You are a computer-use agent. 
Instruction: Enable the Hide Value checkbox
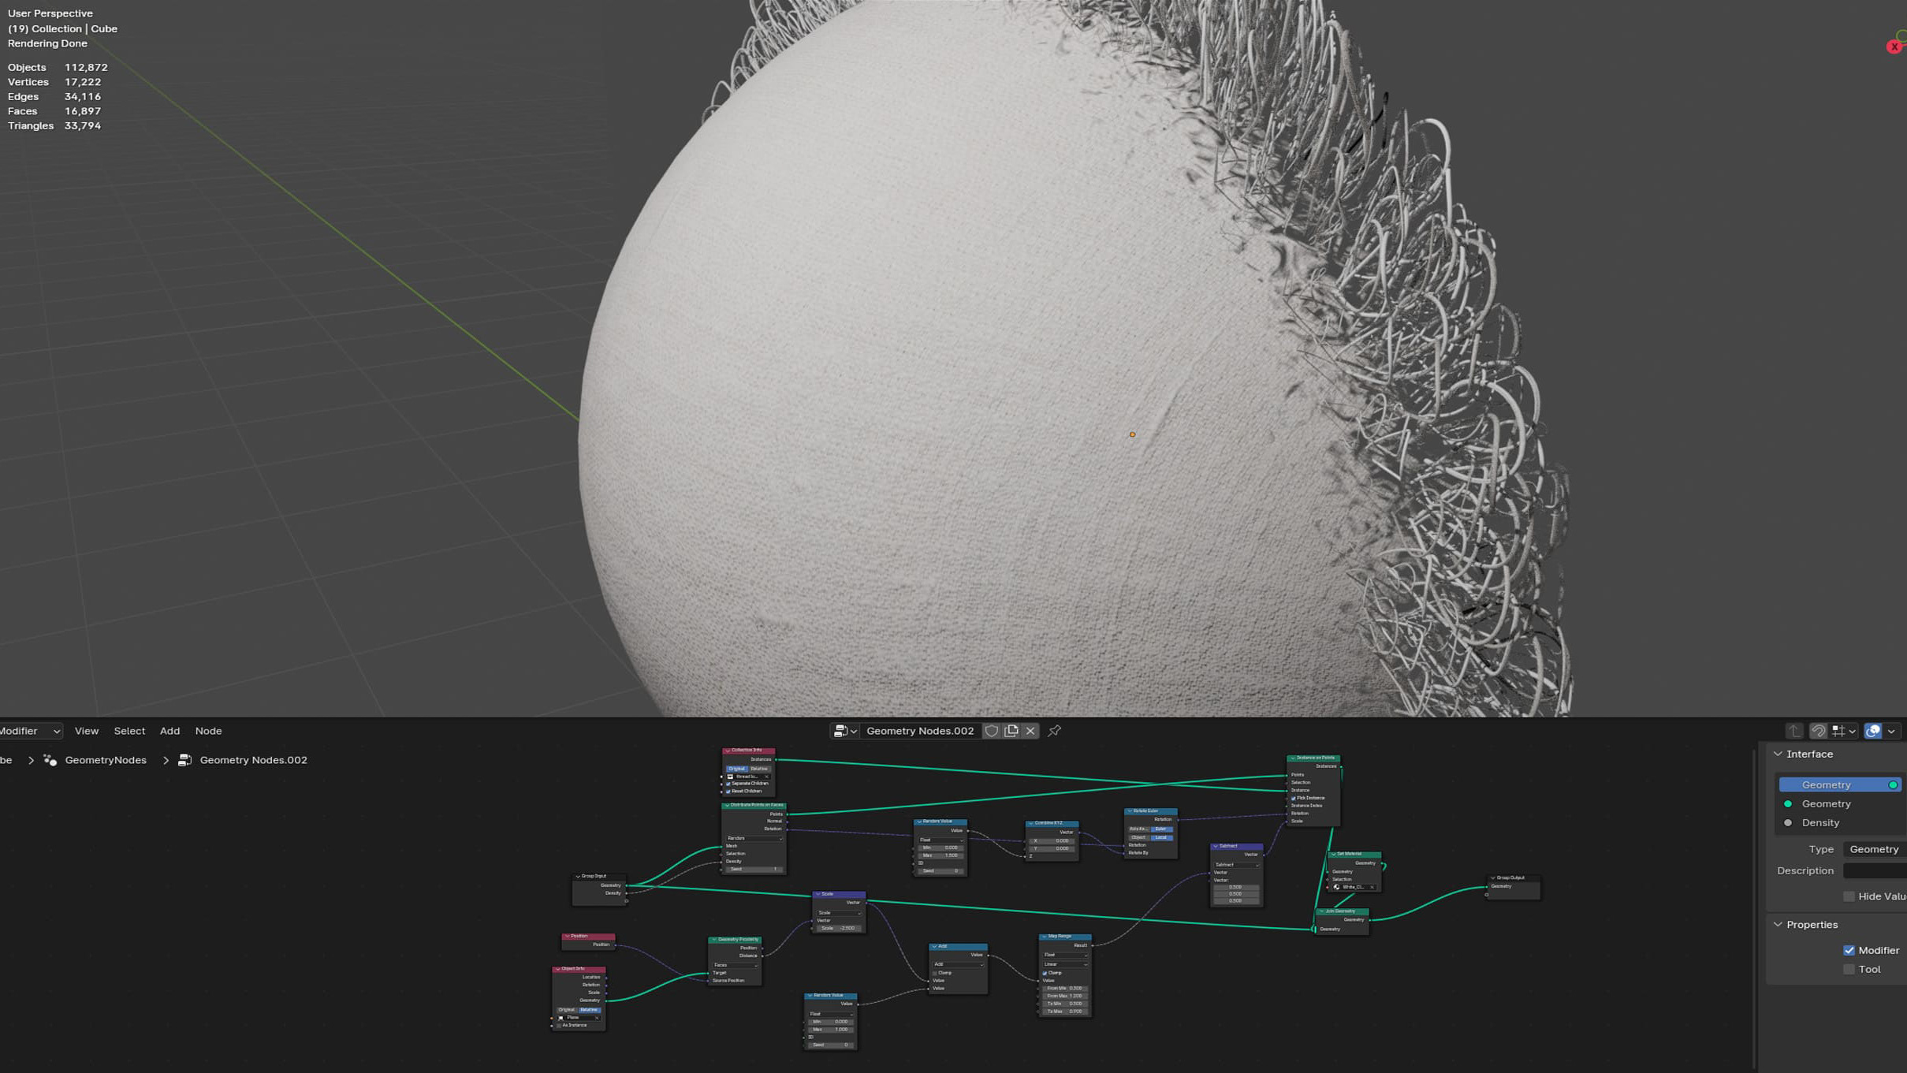[1849, 896]
